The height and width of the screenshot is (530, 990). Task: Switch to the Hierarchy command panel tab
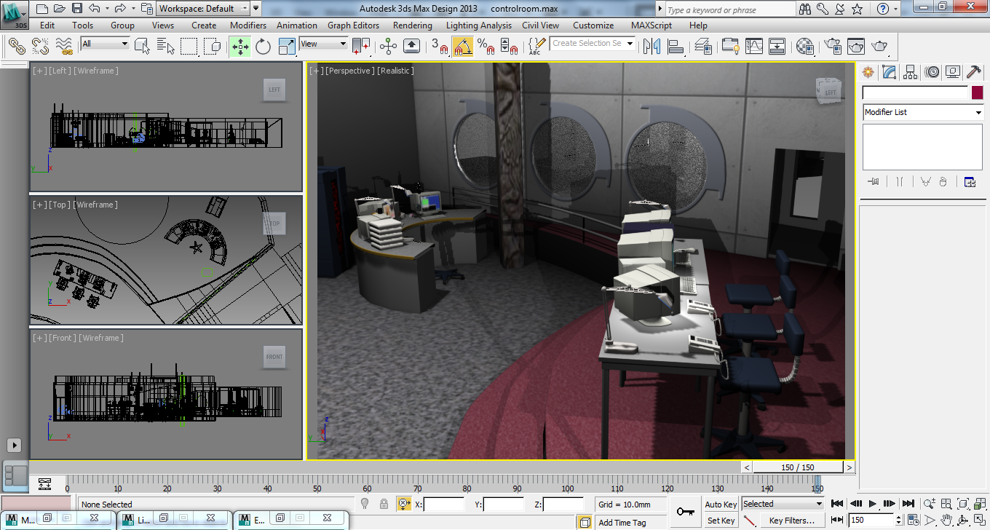pos(910,72)
